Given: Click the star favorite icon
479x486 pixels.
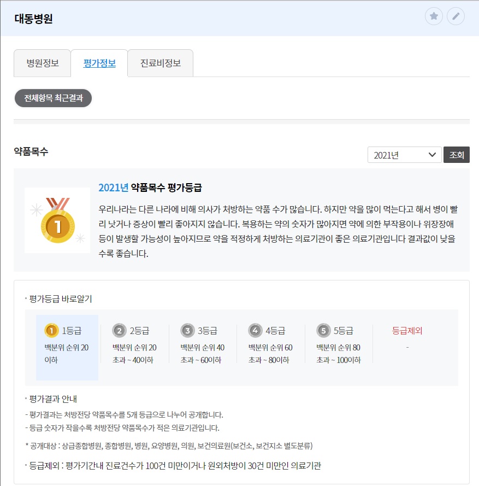Looking at the screenshot, I should tap(434, 16).
